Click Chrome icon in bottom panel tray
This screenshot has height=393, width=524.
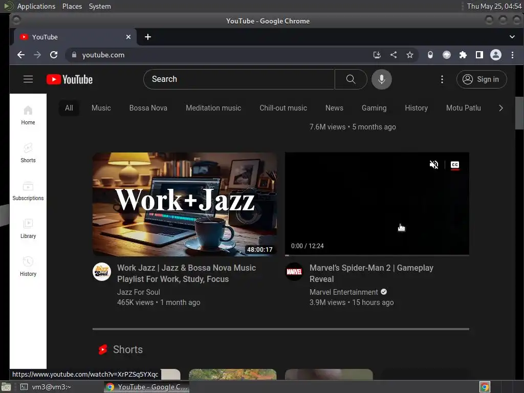(x=485, y=387)
